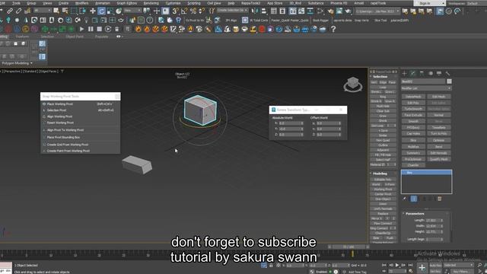This screenshot has width=487, height=274.
Task: Open the Align tool icon
Action: pyautogui.click(x=263, y=11)
